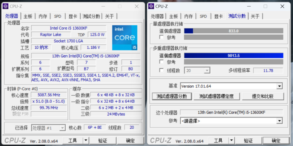The width and height of the screenshot is (293, 146).
Task: Click the 多线程倍率 value 11.78
Action: [268, 71]
